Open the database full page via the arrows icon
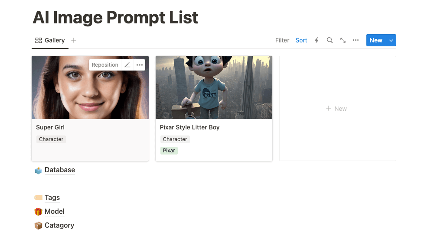Screen dimensions: 421x248 [x=343, y=40]
